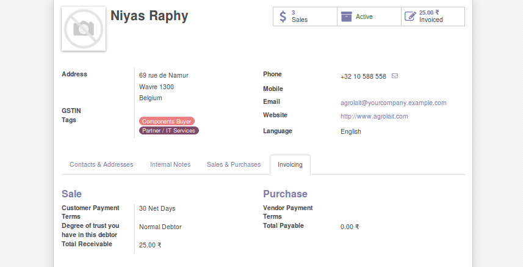523x267 pixels.
Task: Click the Belgium country text
Action: coord(150,98)
